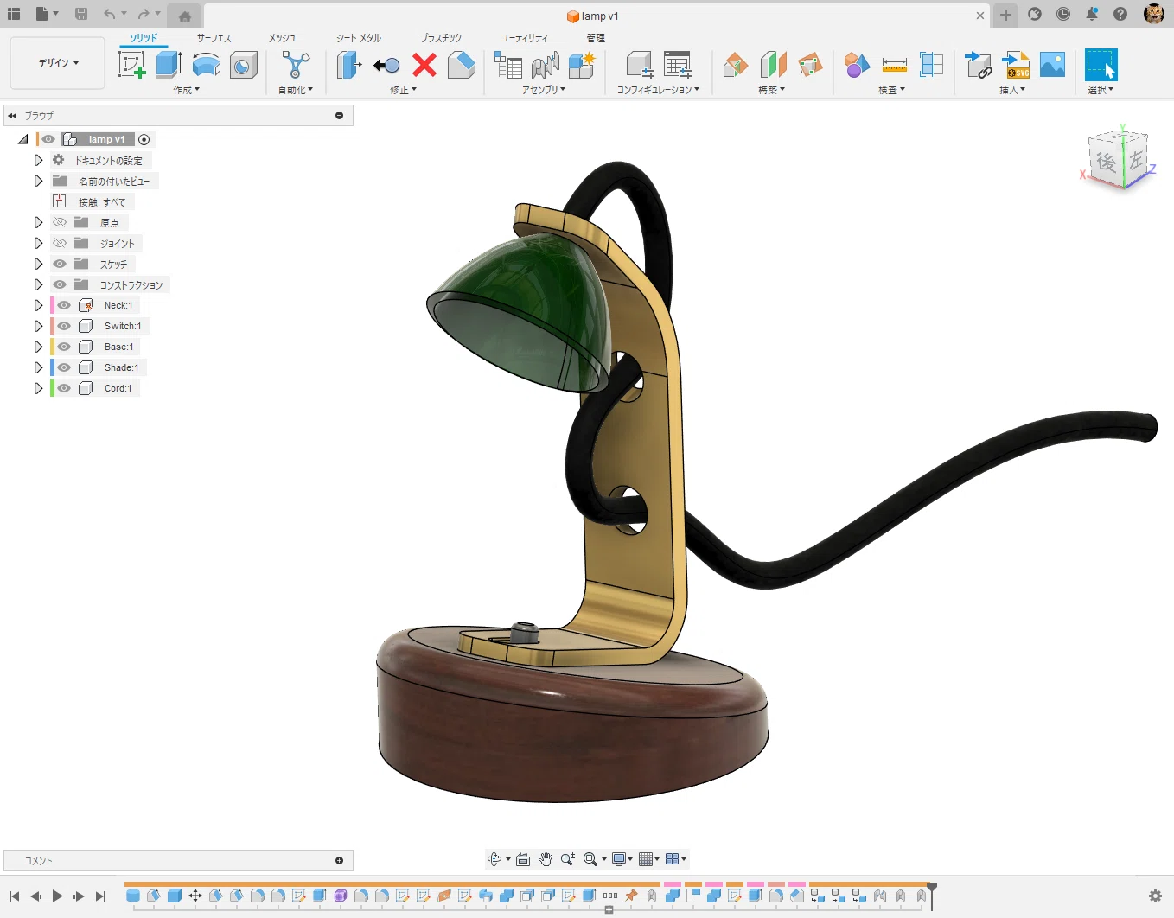The width and height of the screenshot is (1174, 918).
Task: Click the Extrude tool icon
Action: 169,65
